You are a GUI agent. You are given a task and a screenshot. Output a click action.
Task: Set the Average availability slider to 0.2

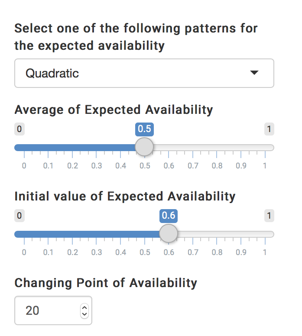[72, 147]
